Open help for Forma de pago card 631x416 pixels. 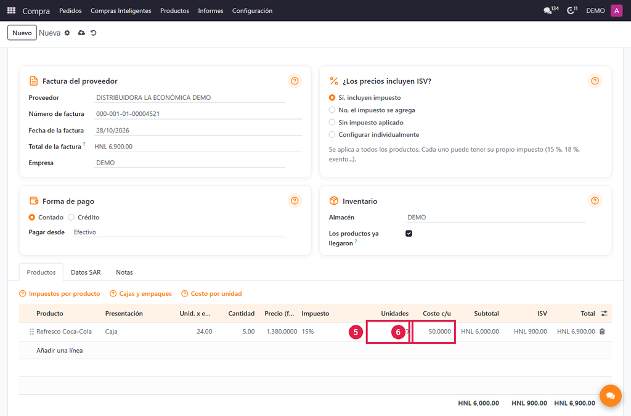tap(295, 201)
